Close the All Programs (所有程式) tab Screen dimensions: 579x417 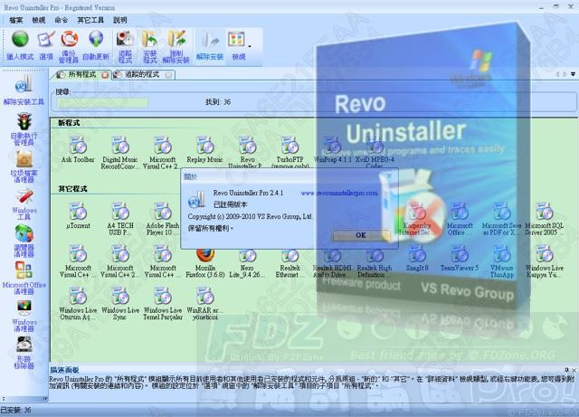tap(105, 75)
